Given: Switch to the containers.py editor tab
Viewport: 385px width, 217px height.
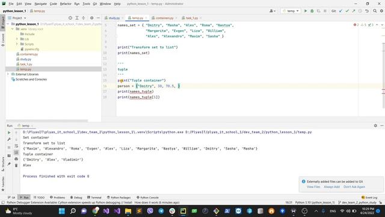Looking at the screenshot, I should coord(164,18).
